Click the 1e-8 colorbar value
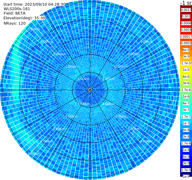This screenshot has width=192, height=180. [186, 150]
